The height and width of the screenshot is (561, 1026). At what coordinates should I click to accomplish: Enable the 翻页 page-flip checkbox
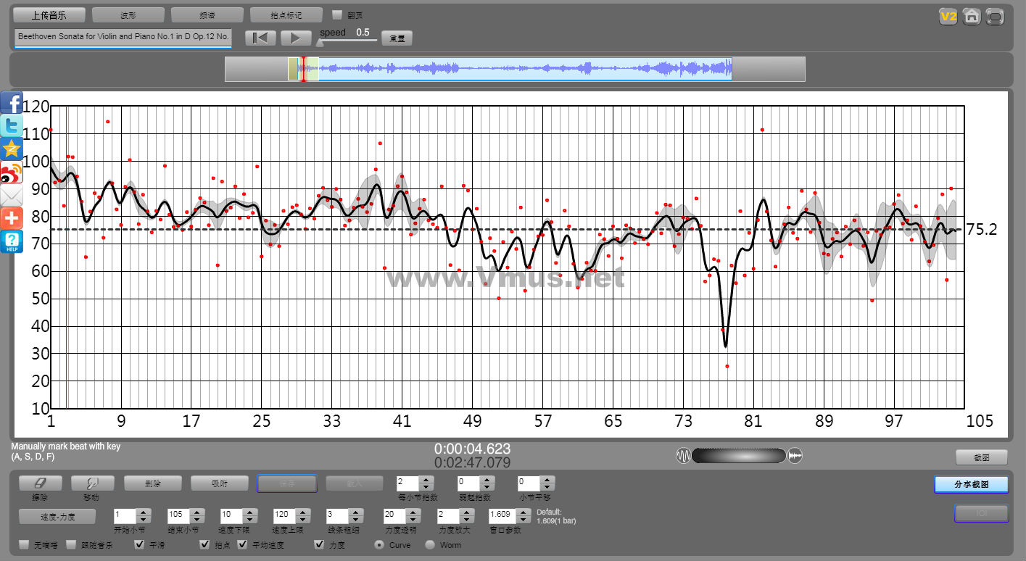click(336, 14)
